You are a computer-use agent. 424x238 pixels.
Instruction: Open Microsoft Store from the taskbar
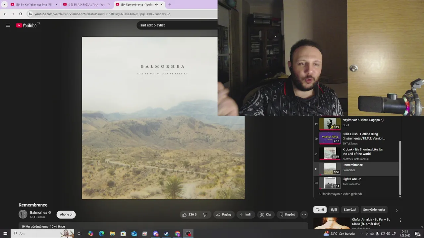[x=123, y=234]
